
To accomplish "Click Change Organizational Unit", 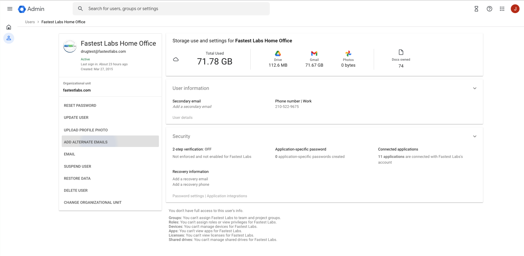I will click(x=93, y=202).
